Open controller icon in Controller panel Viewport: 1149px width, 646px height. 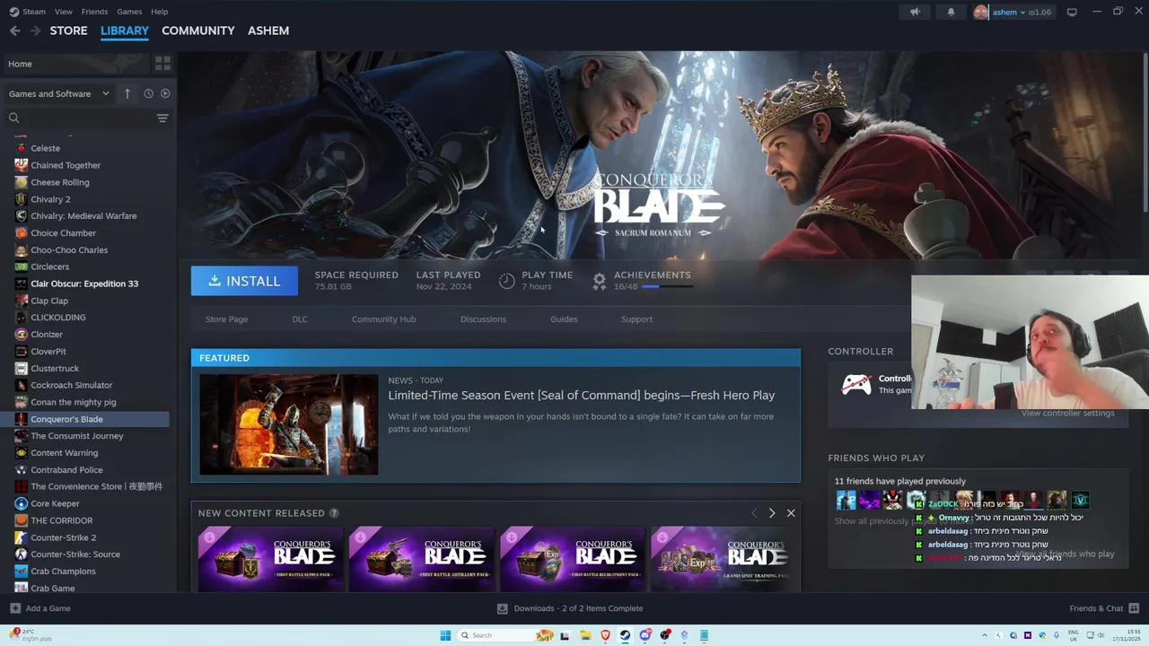pos(855,385)
